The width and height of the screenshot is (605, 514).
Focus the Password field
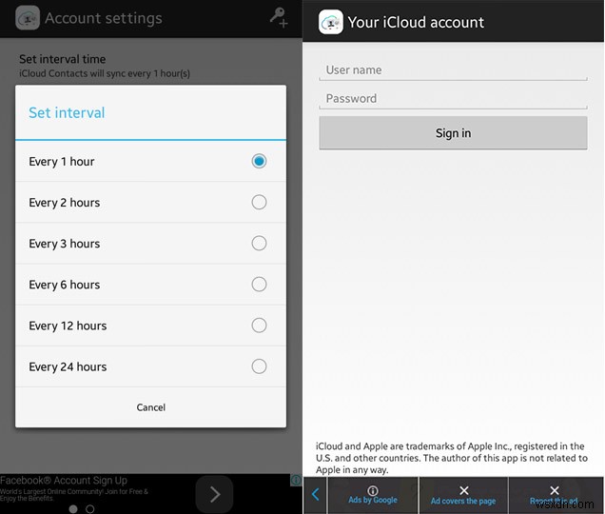click(x=453, y=99)
